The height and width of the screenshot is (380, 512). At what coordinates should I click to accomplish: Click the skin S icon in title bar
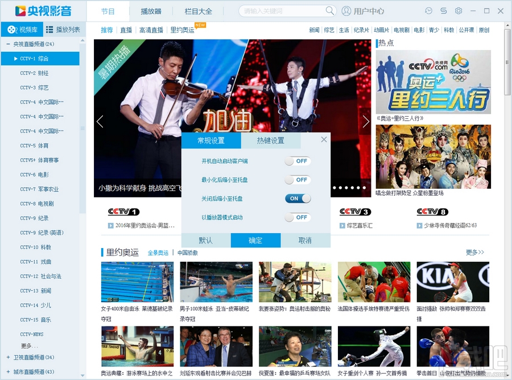pyautogui.click(x=443, y=11)
